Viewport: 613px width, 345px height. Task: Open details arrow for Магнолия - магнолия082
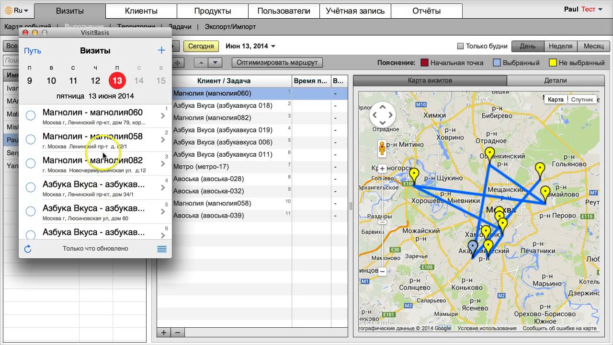[x=163, y=163]
